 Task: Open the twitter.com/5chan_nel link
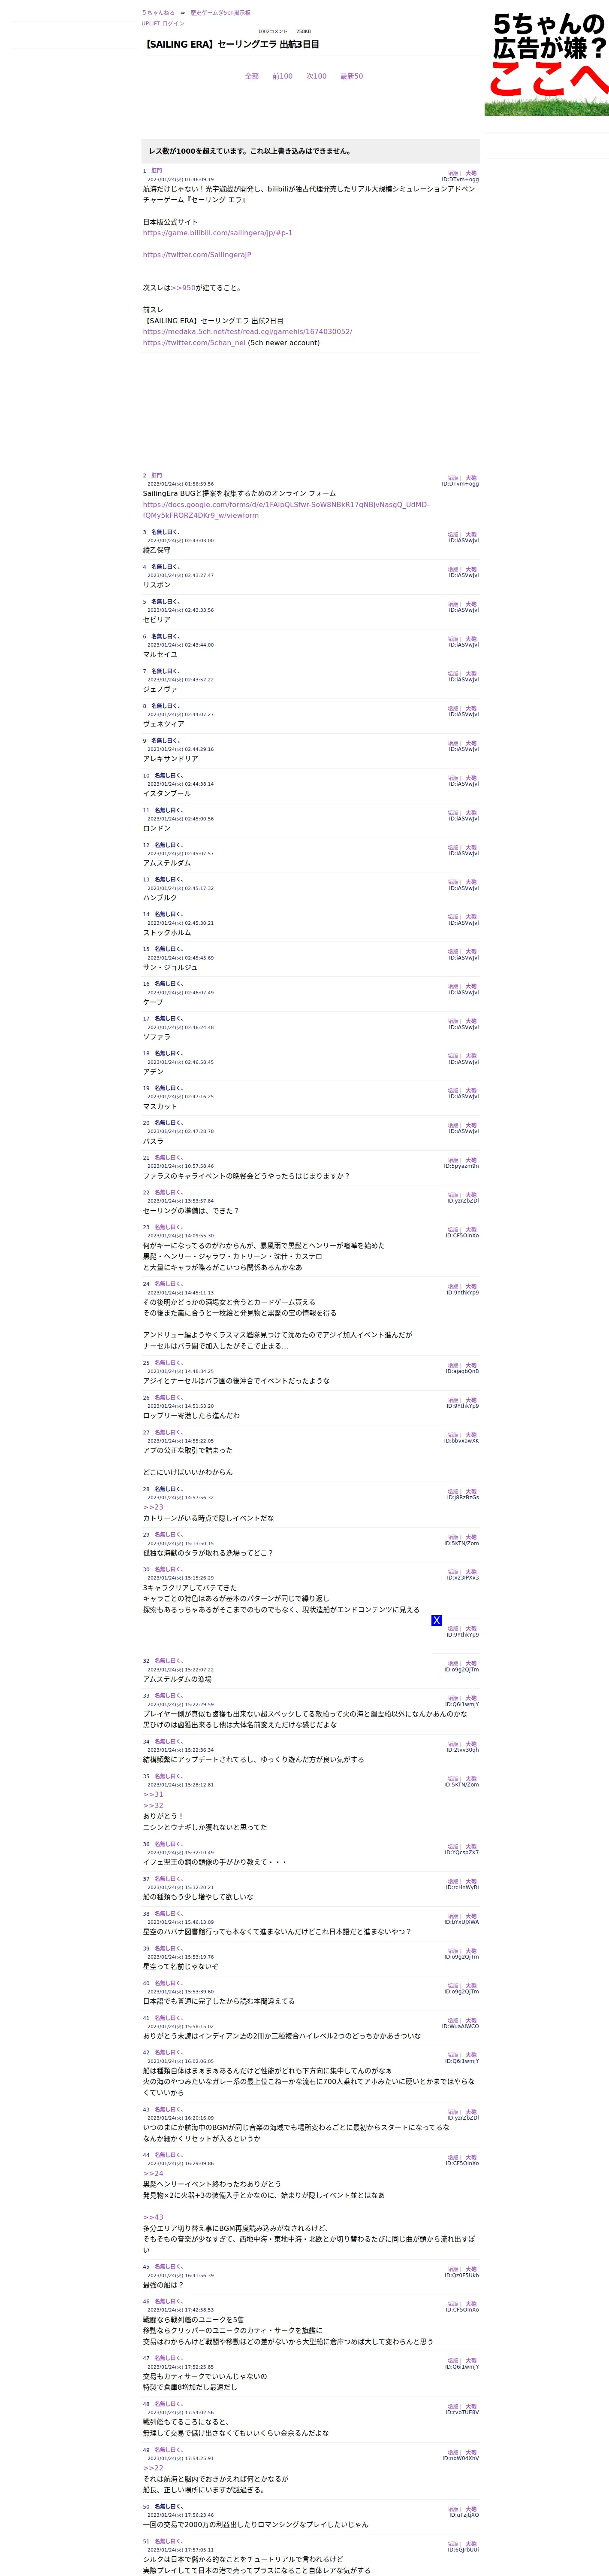point(194,343)
